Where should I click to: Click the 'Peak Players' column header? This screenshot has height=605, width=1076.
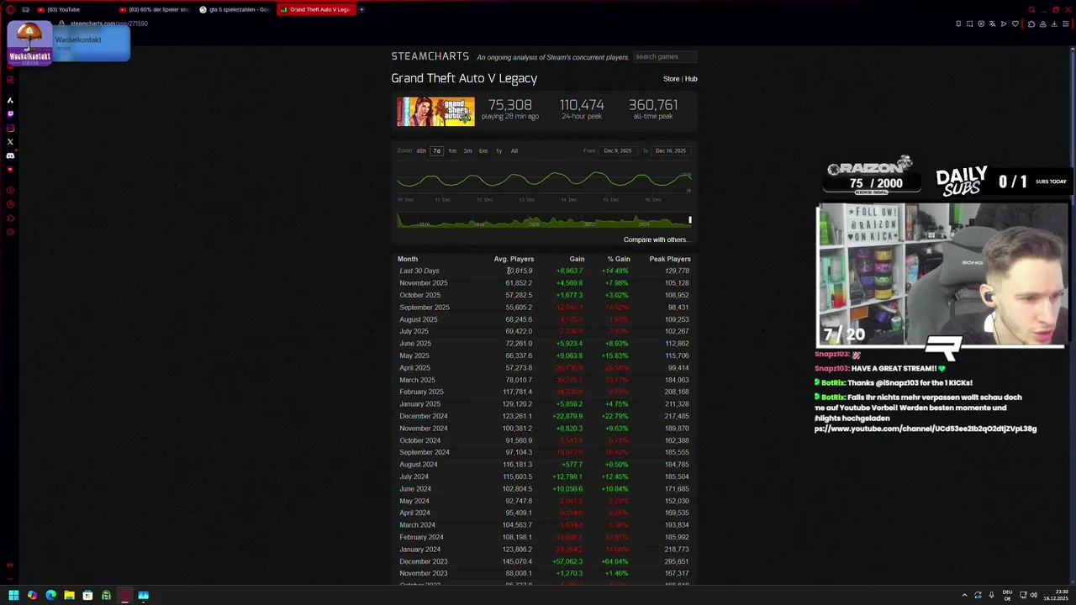(670, 259)
